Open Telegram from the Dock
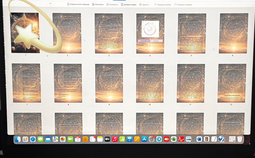The height and width of the screenshot is (158, 255). 159,139
